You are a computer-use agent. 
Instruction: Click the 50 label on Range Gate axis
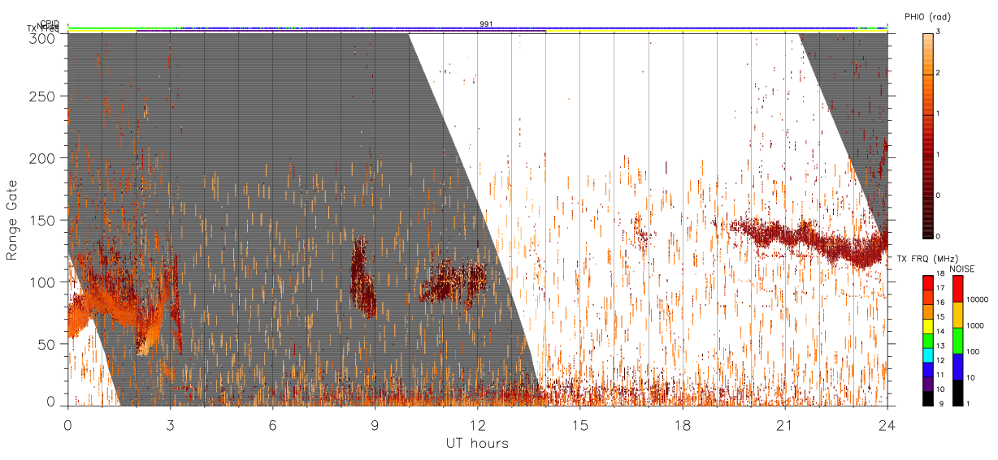point(47,344)
